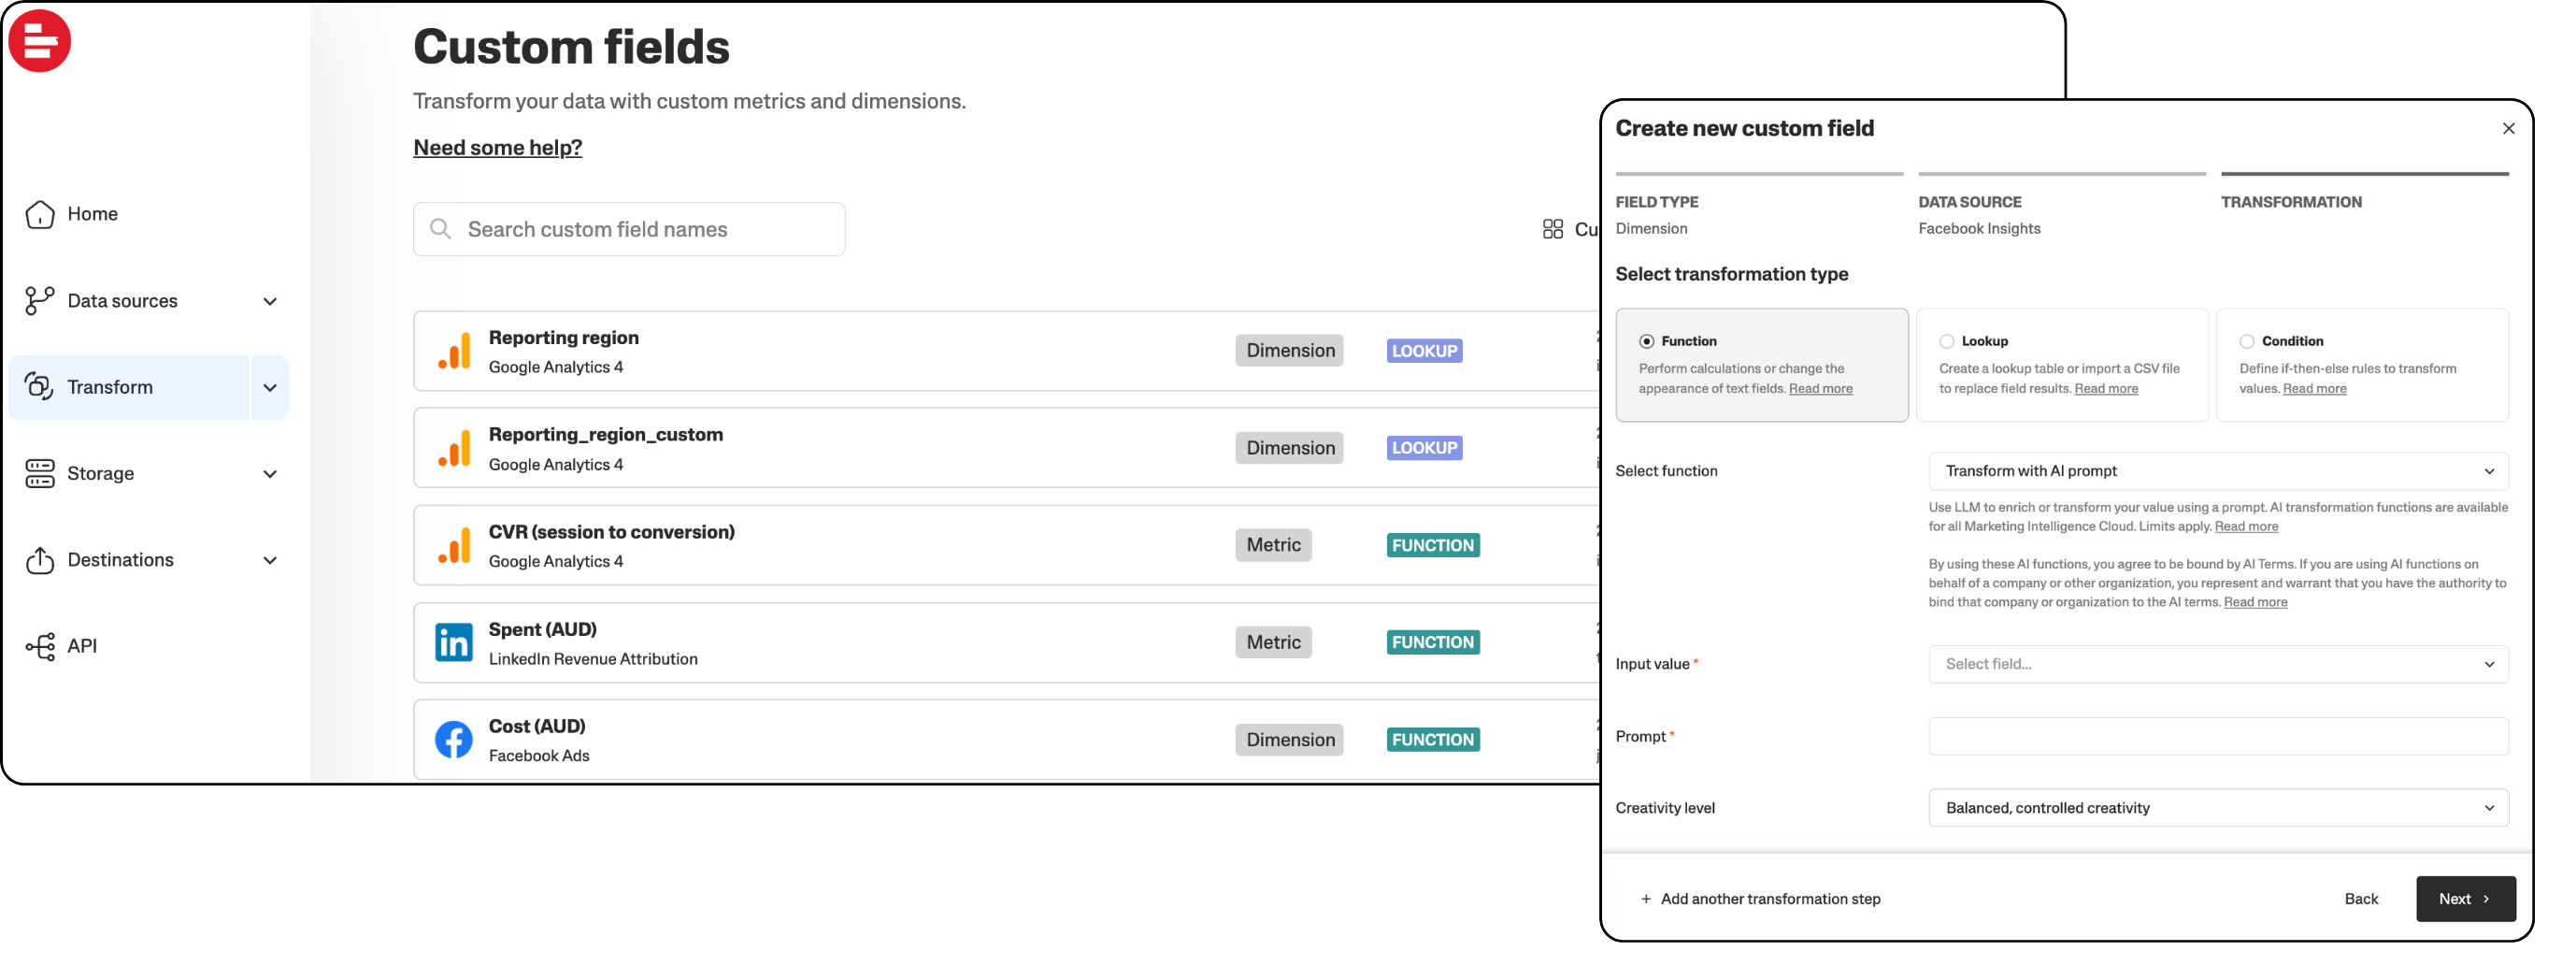
Task: Open the Select function dropdown
Action: point(2217,471)
